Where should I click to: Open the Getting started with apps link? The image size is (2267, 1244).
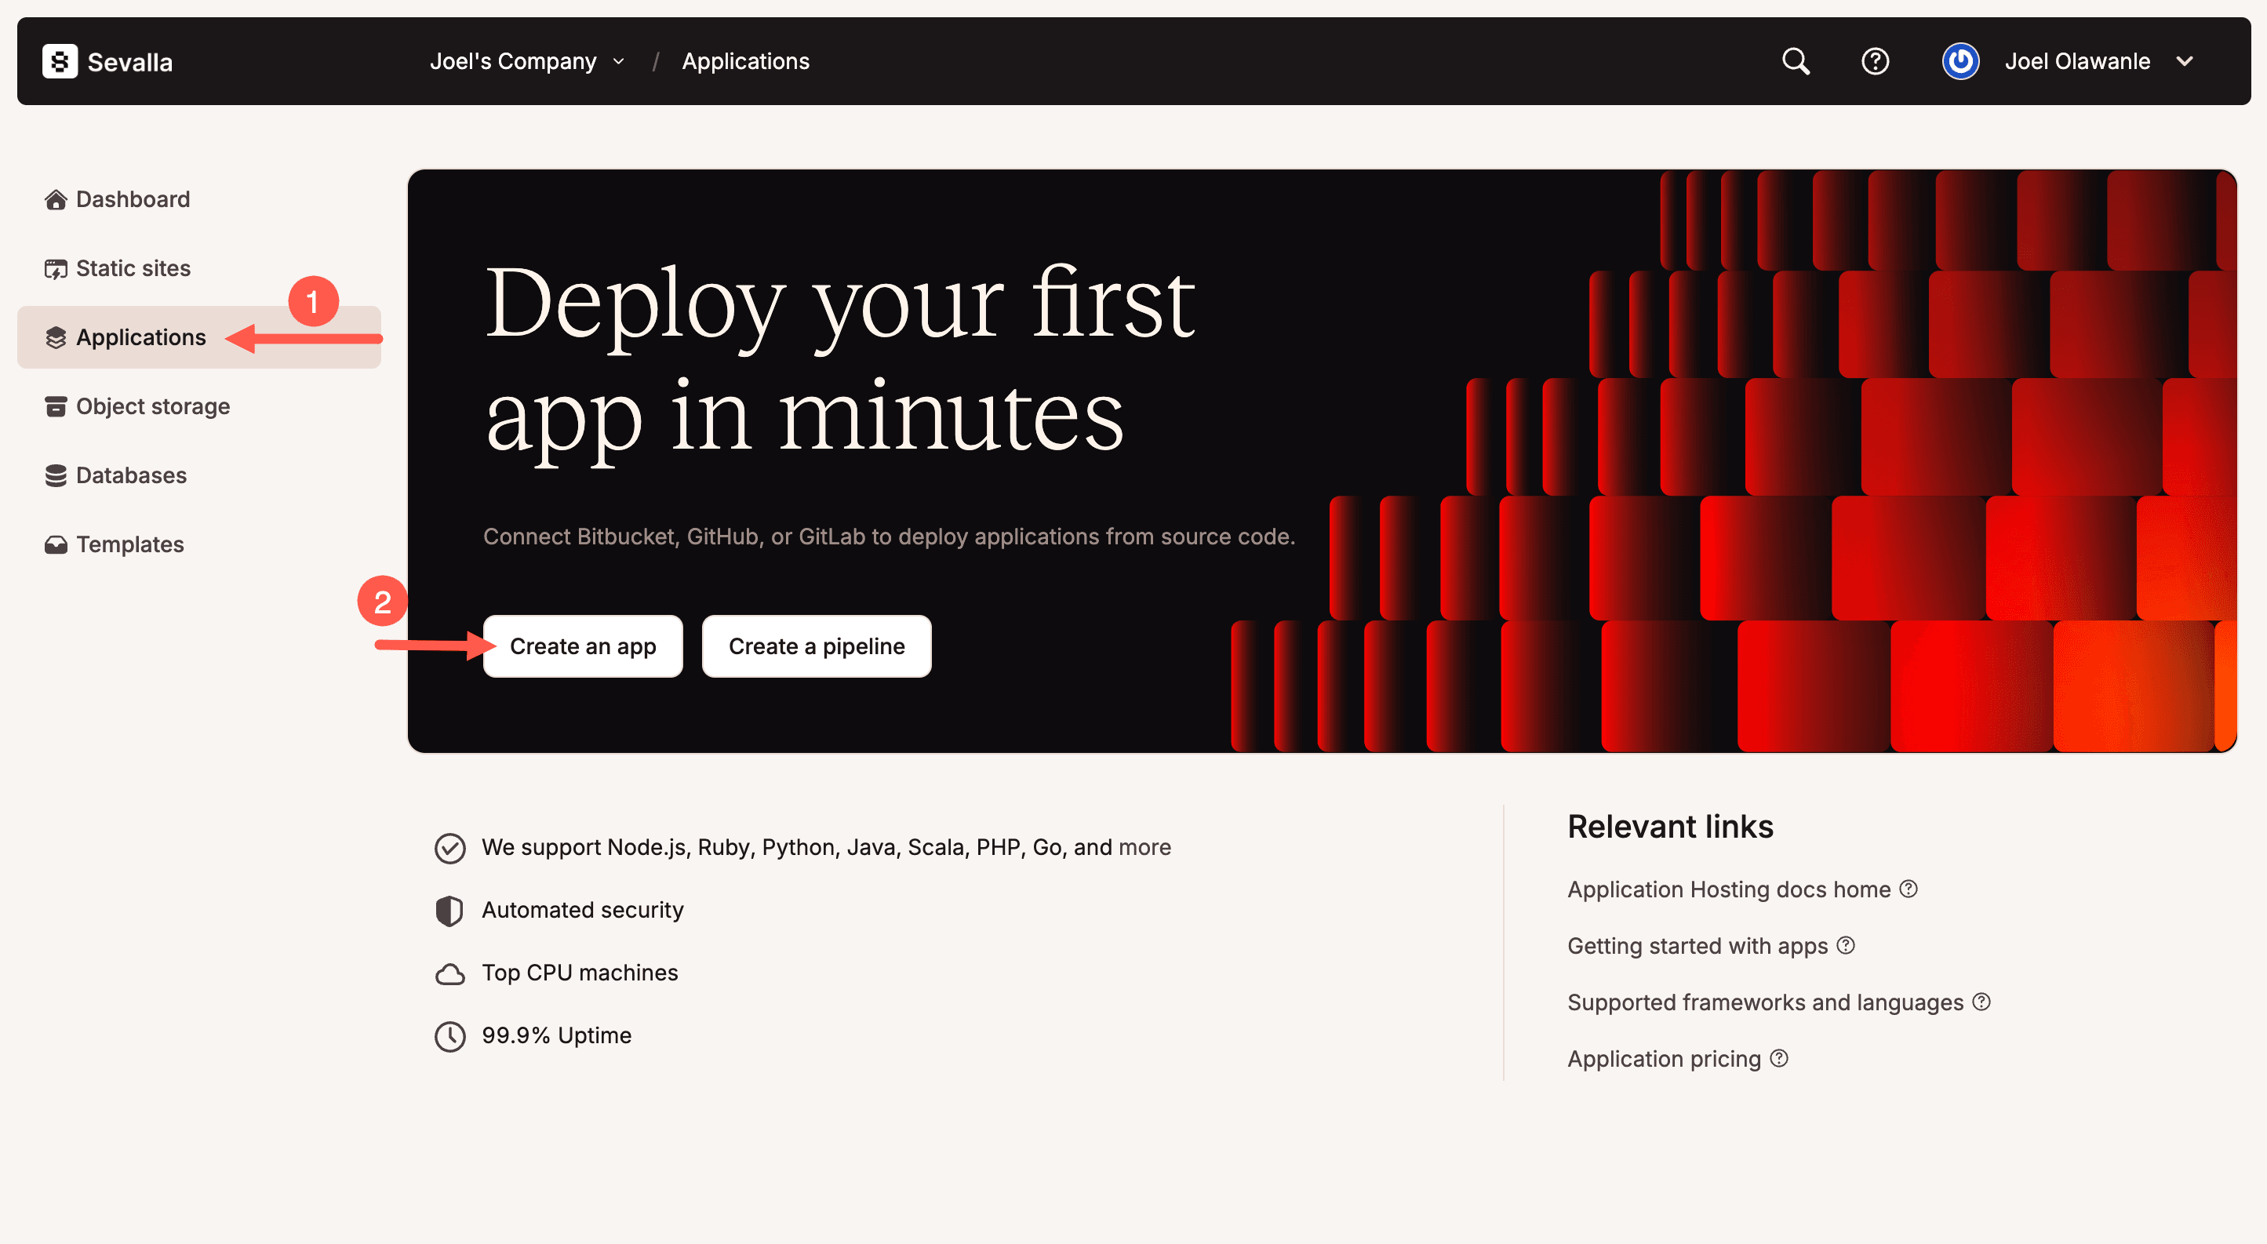(1698, 946)
